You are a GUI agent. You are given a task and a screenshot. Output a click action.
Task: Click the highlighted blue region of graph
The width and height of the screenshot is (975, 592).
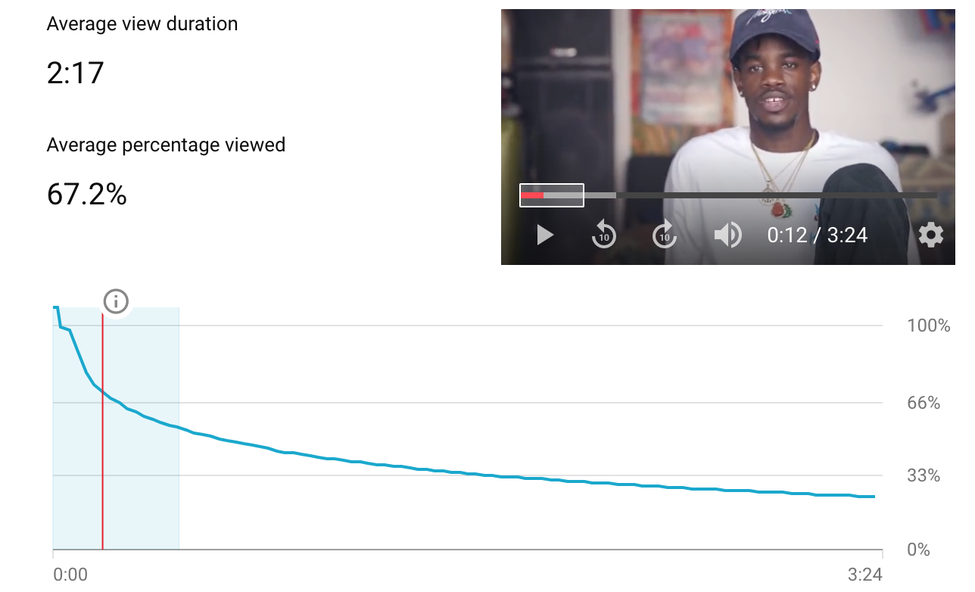point(116,428)
